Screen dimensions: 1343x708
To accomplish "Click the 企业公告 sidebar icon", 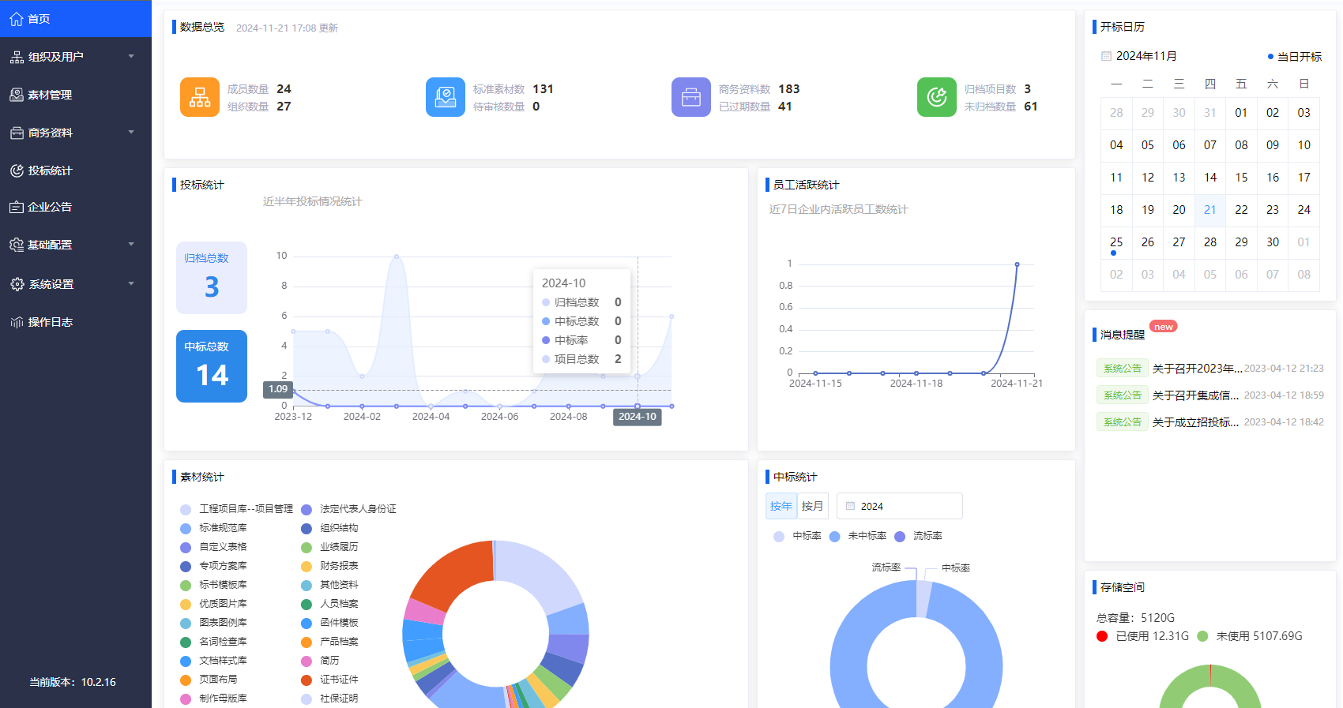I will (17, 207).
